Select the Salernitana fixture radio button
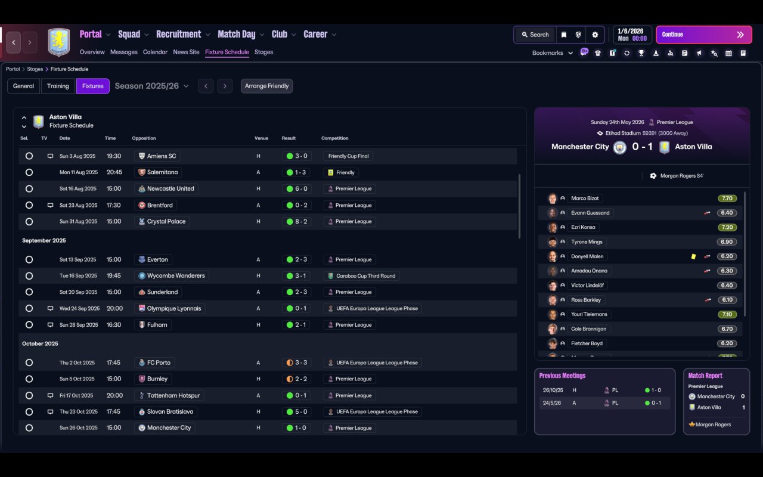The height and width of the screenshot is (477, 763). coord(29,172)
